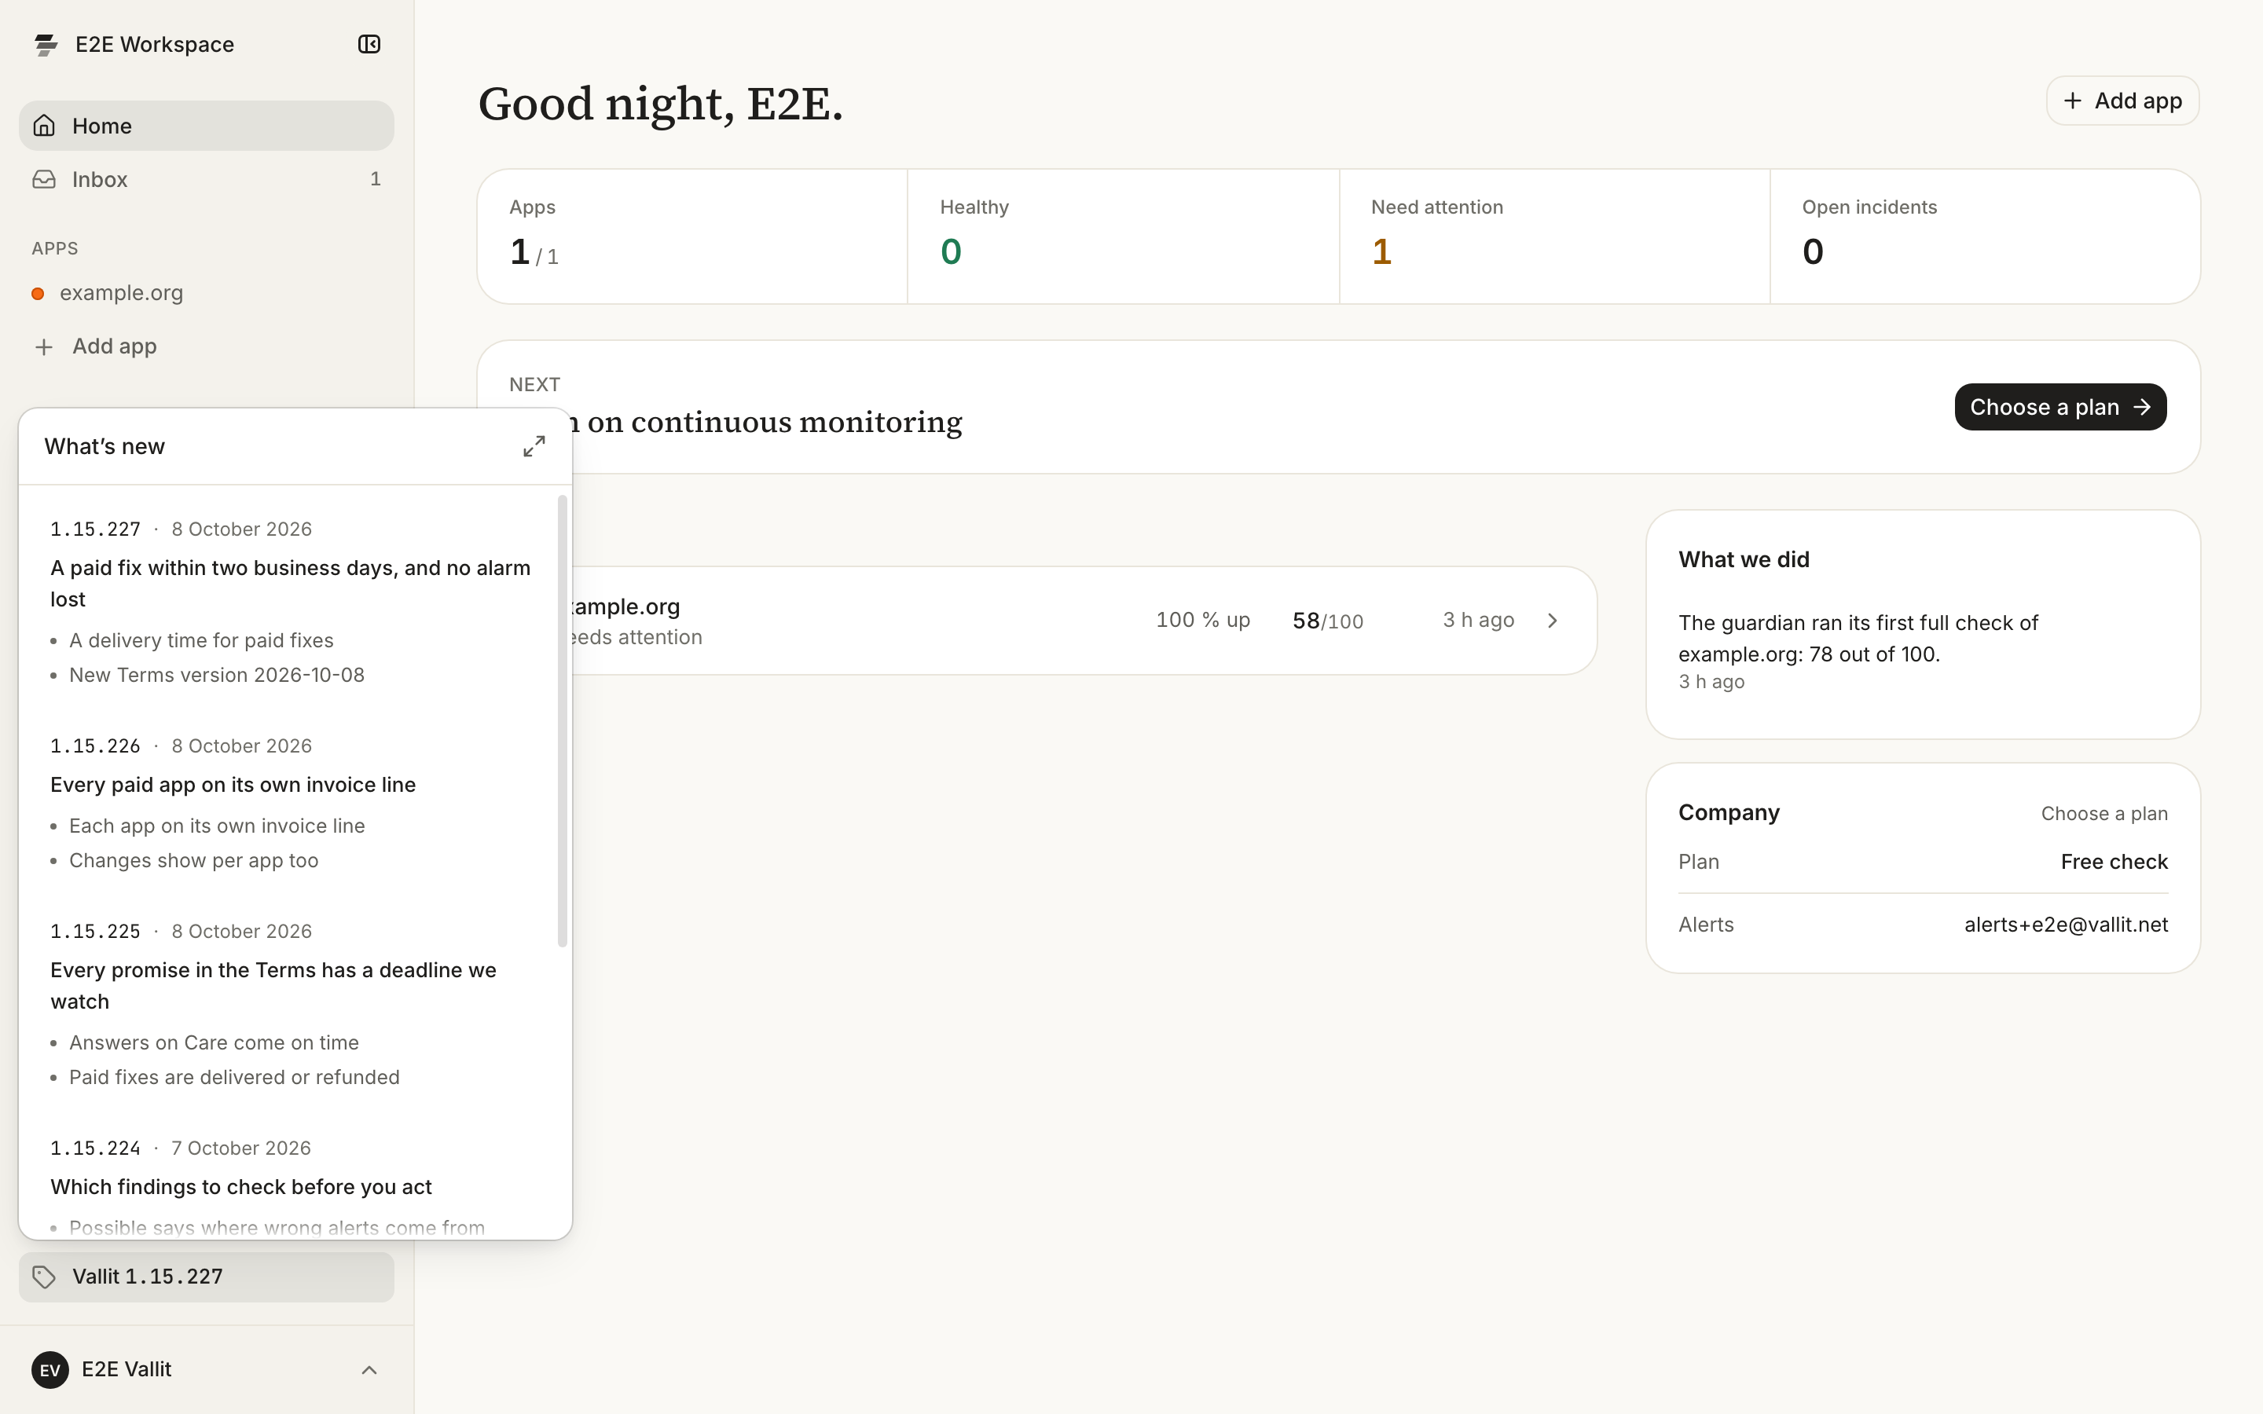Click the tag icon next to Vallit 1.15.227
The height and width of the screenshot is (1414, 2263).
pyautogui.click(x=44, y=1277)
